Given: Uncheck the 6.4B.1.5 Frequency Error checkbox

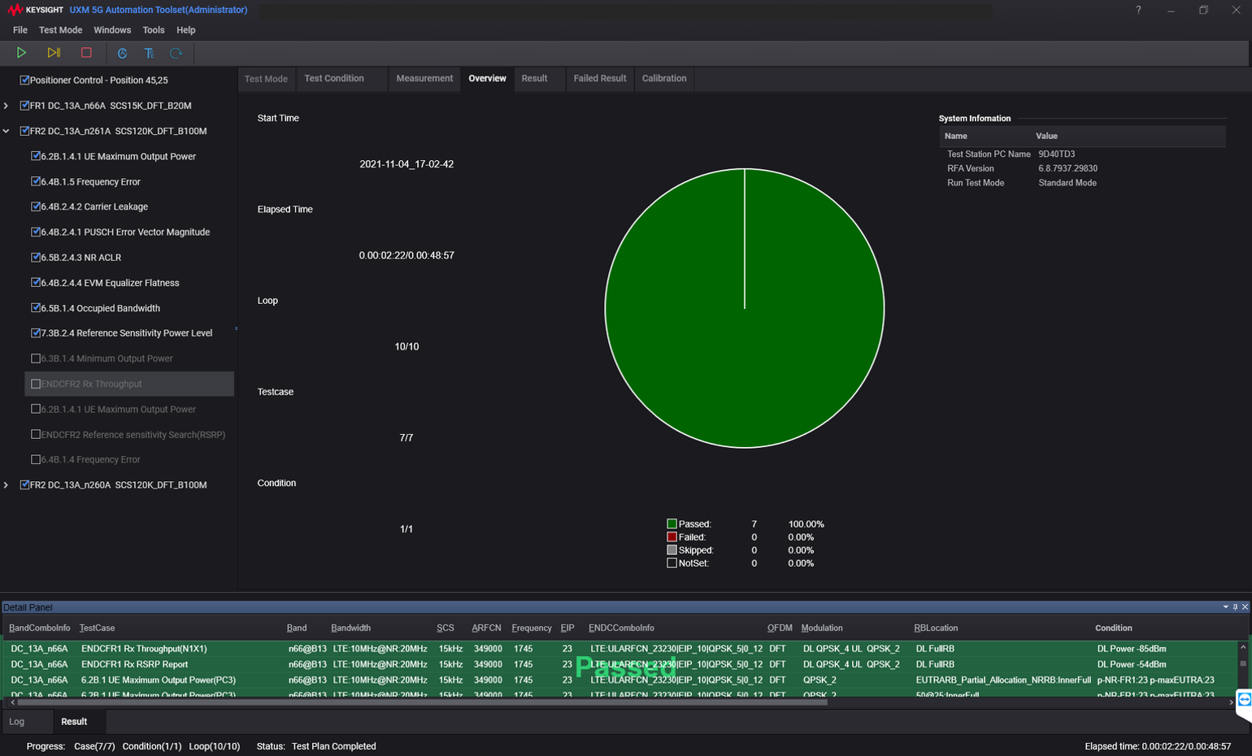Looking at the screenshot, I should coord(36,182).
